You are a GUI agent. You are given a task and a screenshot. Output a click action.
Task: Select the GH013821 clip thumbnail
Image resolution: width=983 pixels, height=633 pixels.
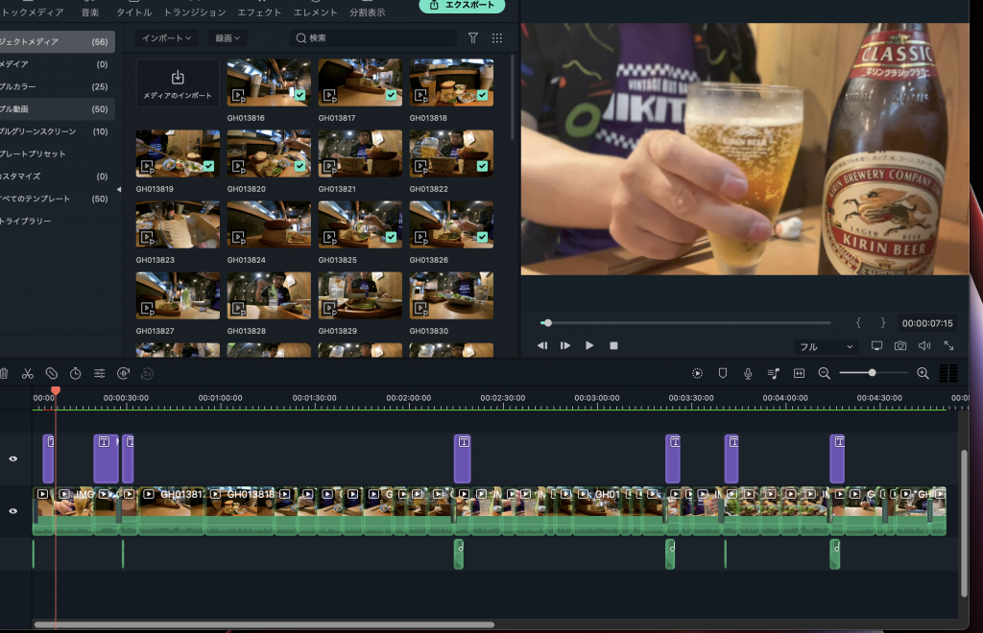(360, 153)
